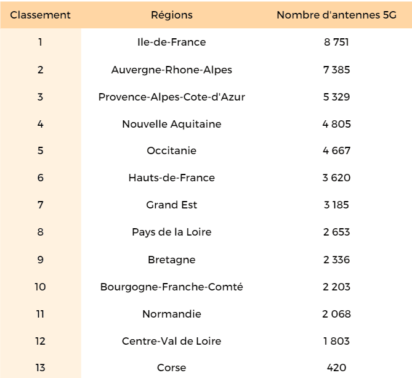Select the 8 751 antenna count

coord(336,43)
